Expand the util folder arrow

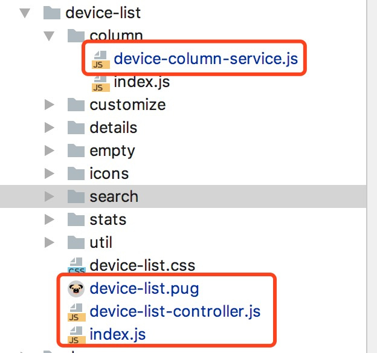tap(50, 242)
